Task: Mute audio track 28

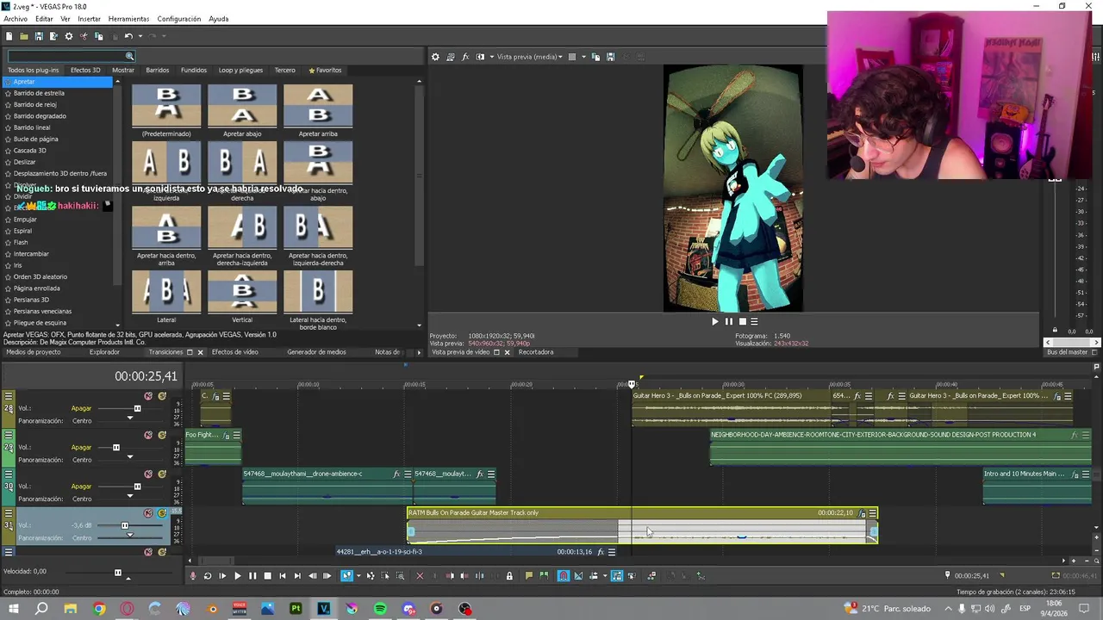Action: [x=148, y=396]
